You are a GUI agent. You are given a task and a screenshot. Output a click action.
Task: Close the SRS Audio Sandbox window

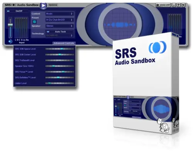[183, 5]
